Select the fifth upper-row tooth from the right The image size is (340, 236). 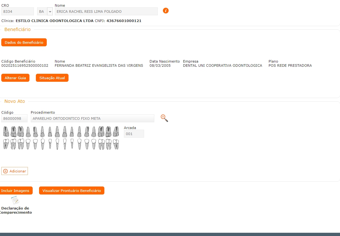(86, 132)
